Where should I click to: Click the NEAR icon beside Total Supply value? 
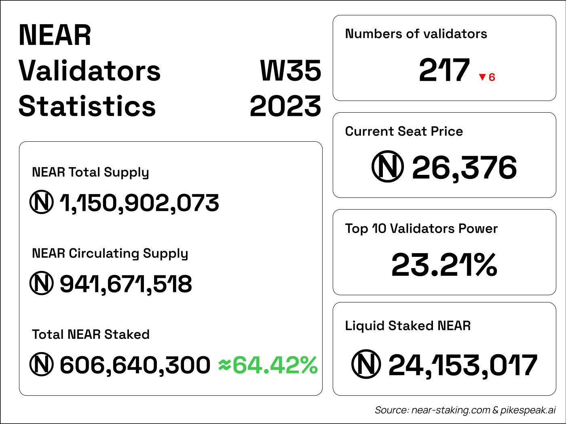41,202
